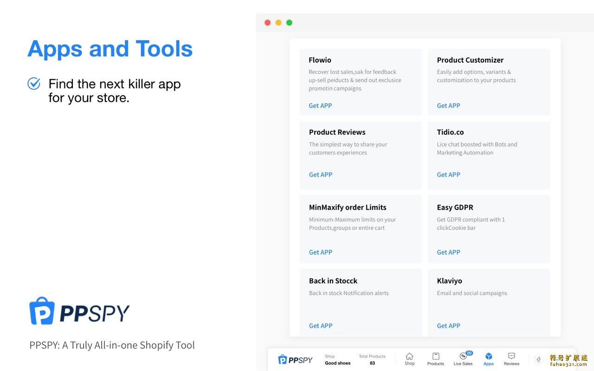The height and width of the screenshot is (371, 594).
Task: Open the Live Sales tab
Action: [x=463, y=359]
